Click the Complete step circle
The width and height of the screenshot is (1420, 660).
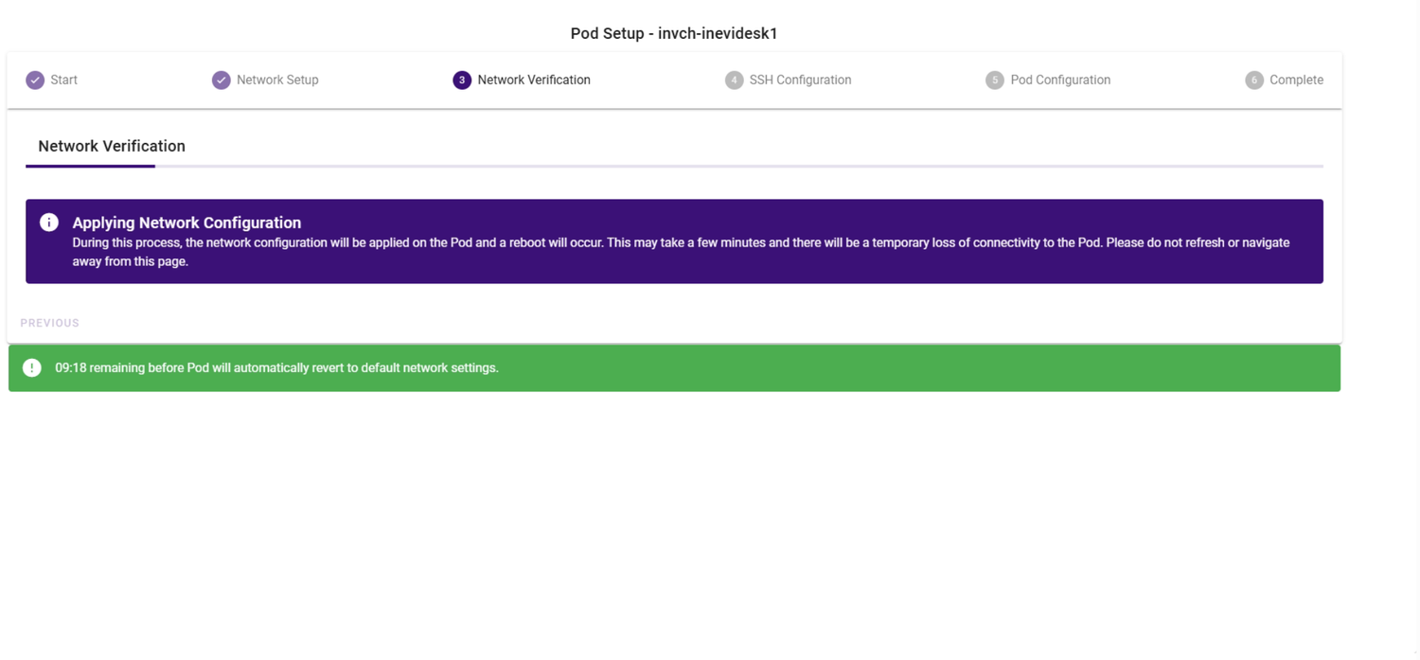(x=1255, y=80)
